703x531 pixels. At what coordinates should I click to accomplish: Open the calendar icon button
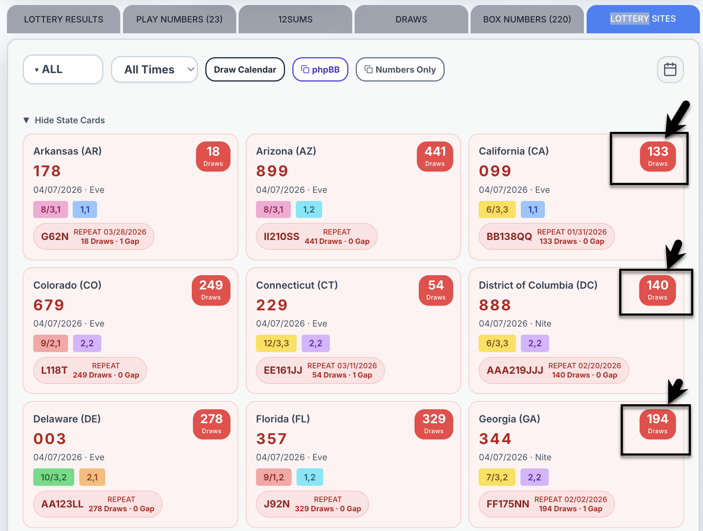coord(670,70)
